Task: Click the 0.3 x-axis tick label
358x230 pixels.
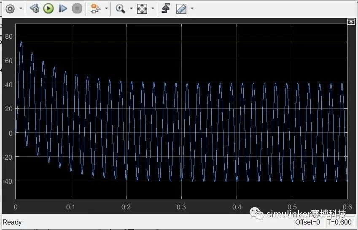Action: (x=181, y=207)
